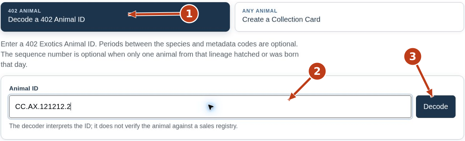
Task: Click the 'that day.' line ending the instructions
Action: click(14, 65)
